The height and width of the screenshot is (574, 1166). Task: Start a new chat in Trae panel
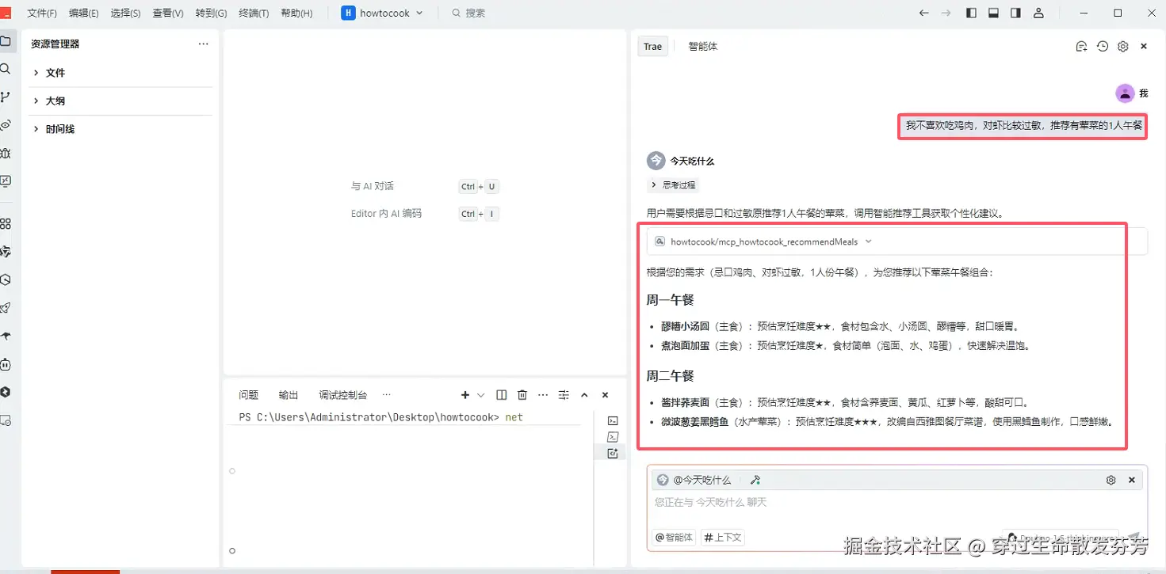[1081, 47]
